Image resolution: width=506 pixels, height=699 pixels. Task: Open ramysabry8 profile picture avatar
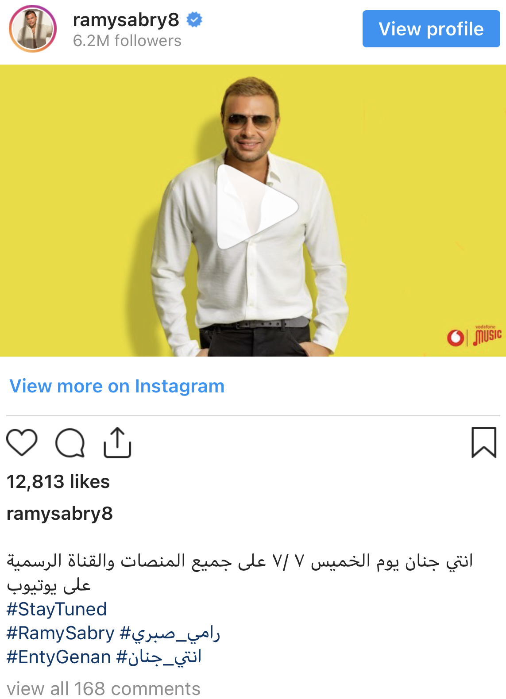tap(33, 29)
